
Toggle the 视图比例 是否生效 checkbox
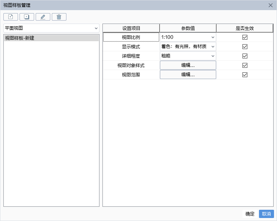(245, 37)
